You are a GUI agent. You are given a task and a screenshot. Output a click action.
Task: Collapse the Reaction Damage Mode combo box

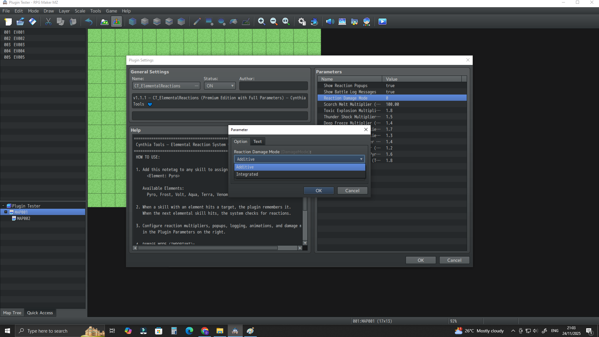361,159
